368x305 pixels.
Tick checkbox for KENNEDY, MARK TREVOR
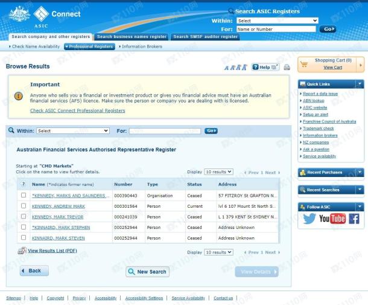click(x=24, y=216)
